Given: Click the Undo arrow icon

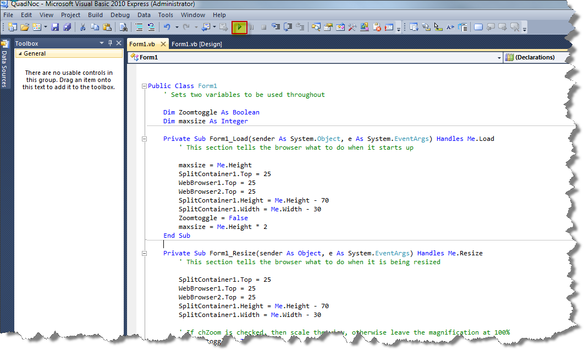Looking at the screenshot, I should [x=167, y=27].
